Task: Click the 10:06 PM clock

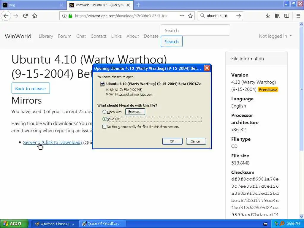Action: click(293, 224)
